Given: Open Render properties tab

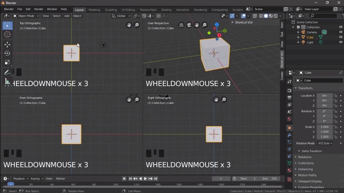Looking at the screenshot, I should point(289,90).
